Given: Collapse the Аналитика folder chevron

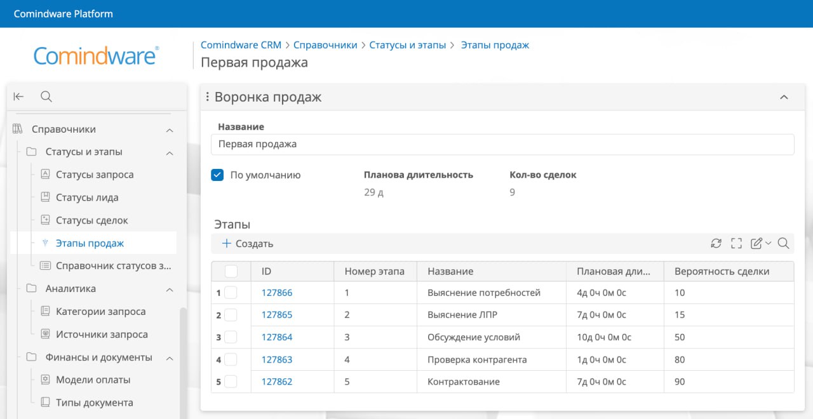Looking at the screenshot, I should click(170, 289).
